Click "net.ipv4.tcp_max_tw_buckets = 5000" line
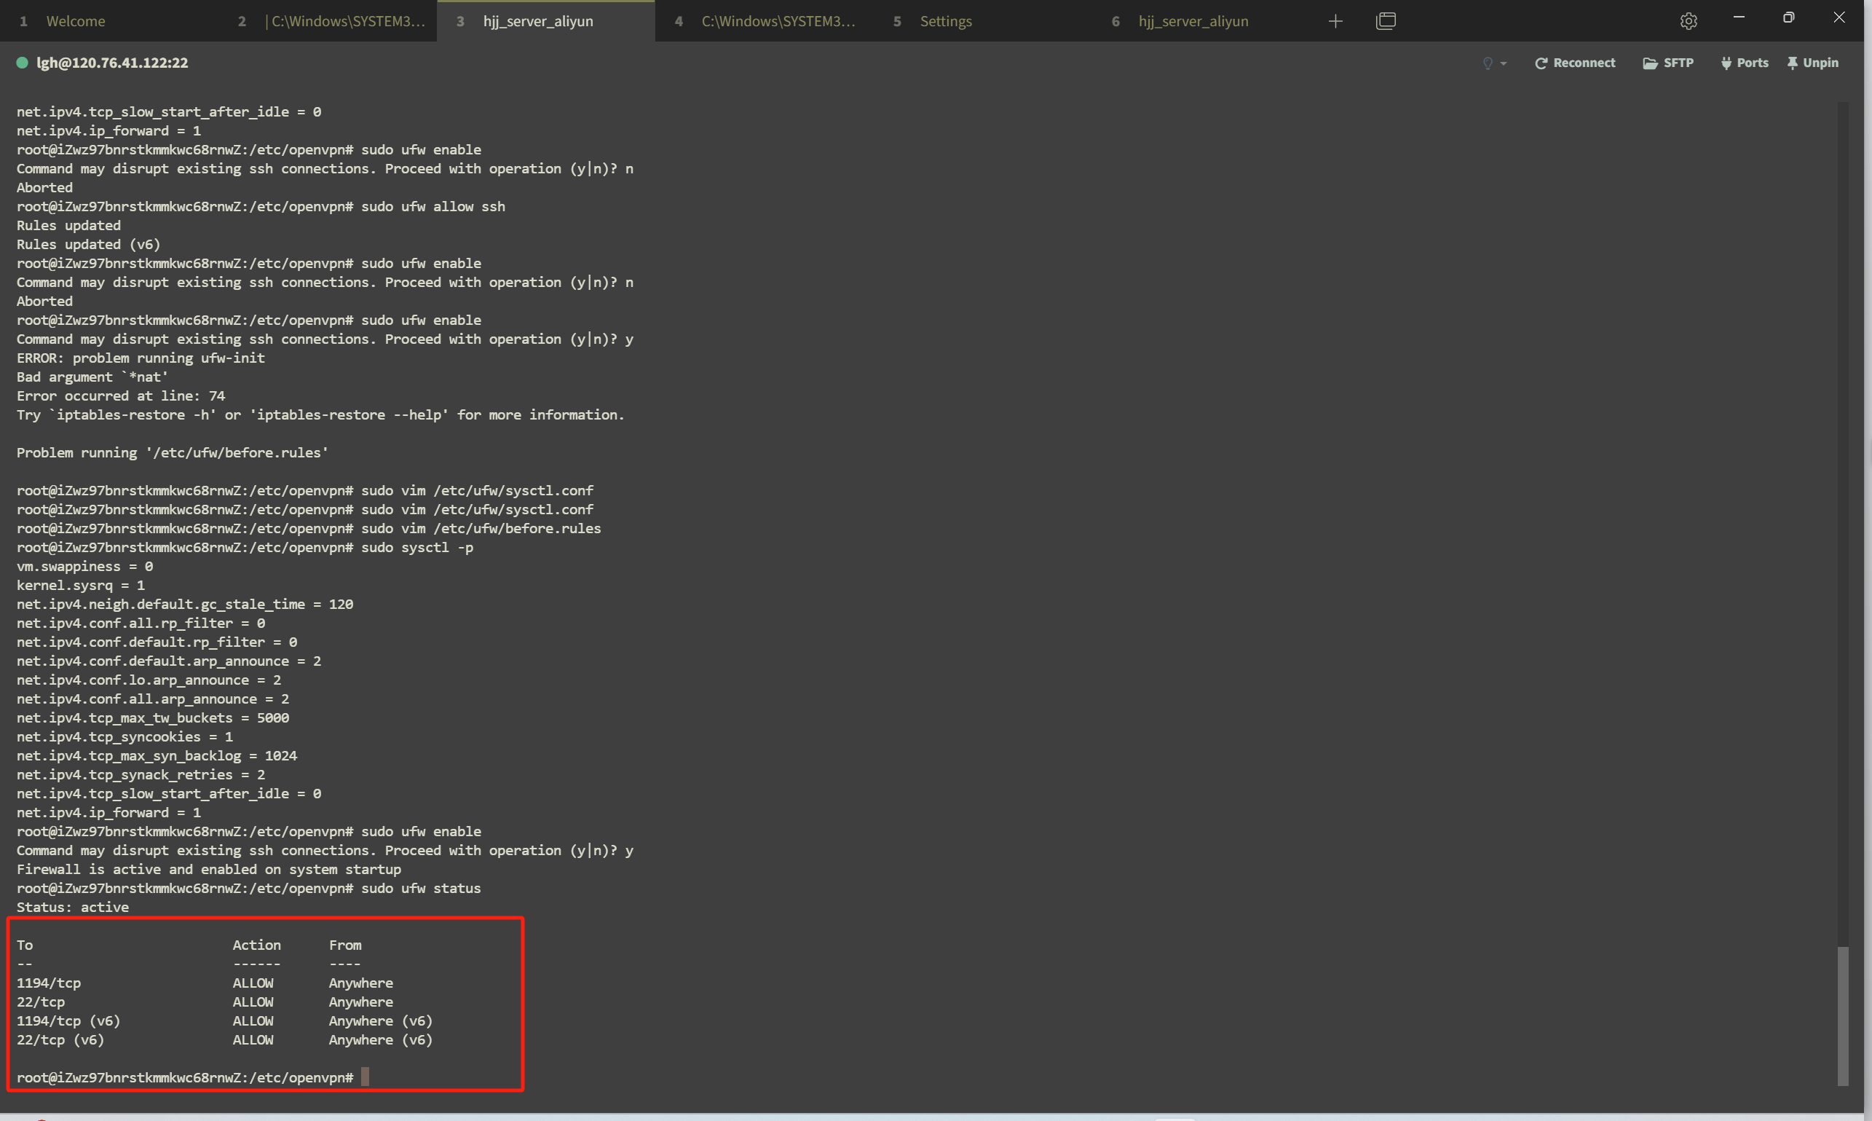Image resolution: width=1872 pixels, height=1121 pixels. tap(152, 717)
